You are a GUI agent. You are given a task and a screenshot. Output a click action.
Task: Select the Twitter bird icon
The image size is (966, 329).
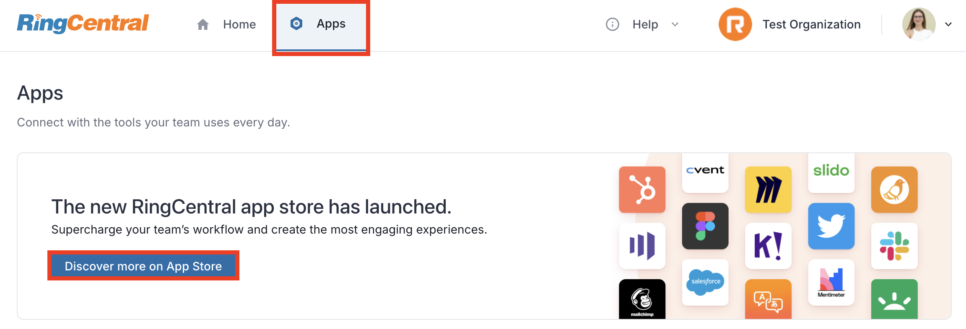(831, 226)
